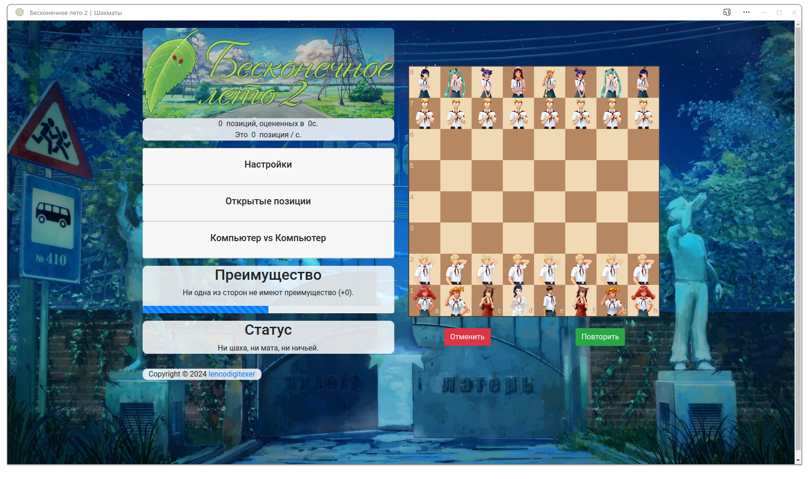Open the window's three-dots menu

click(747, 13)
